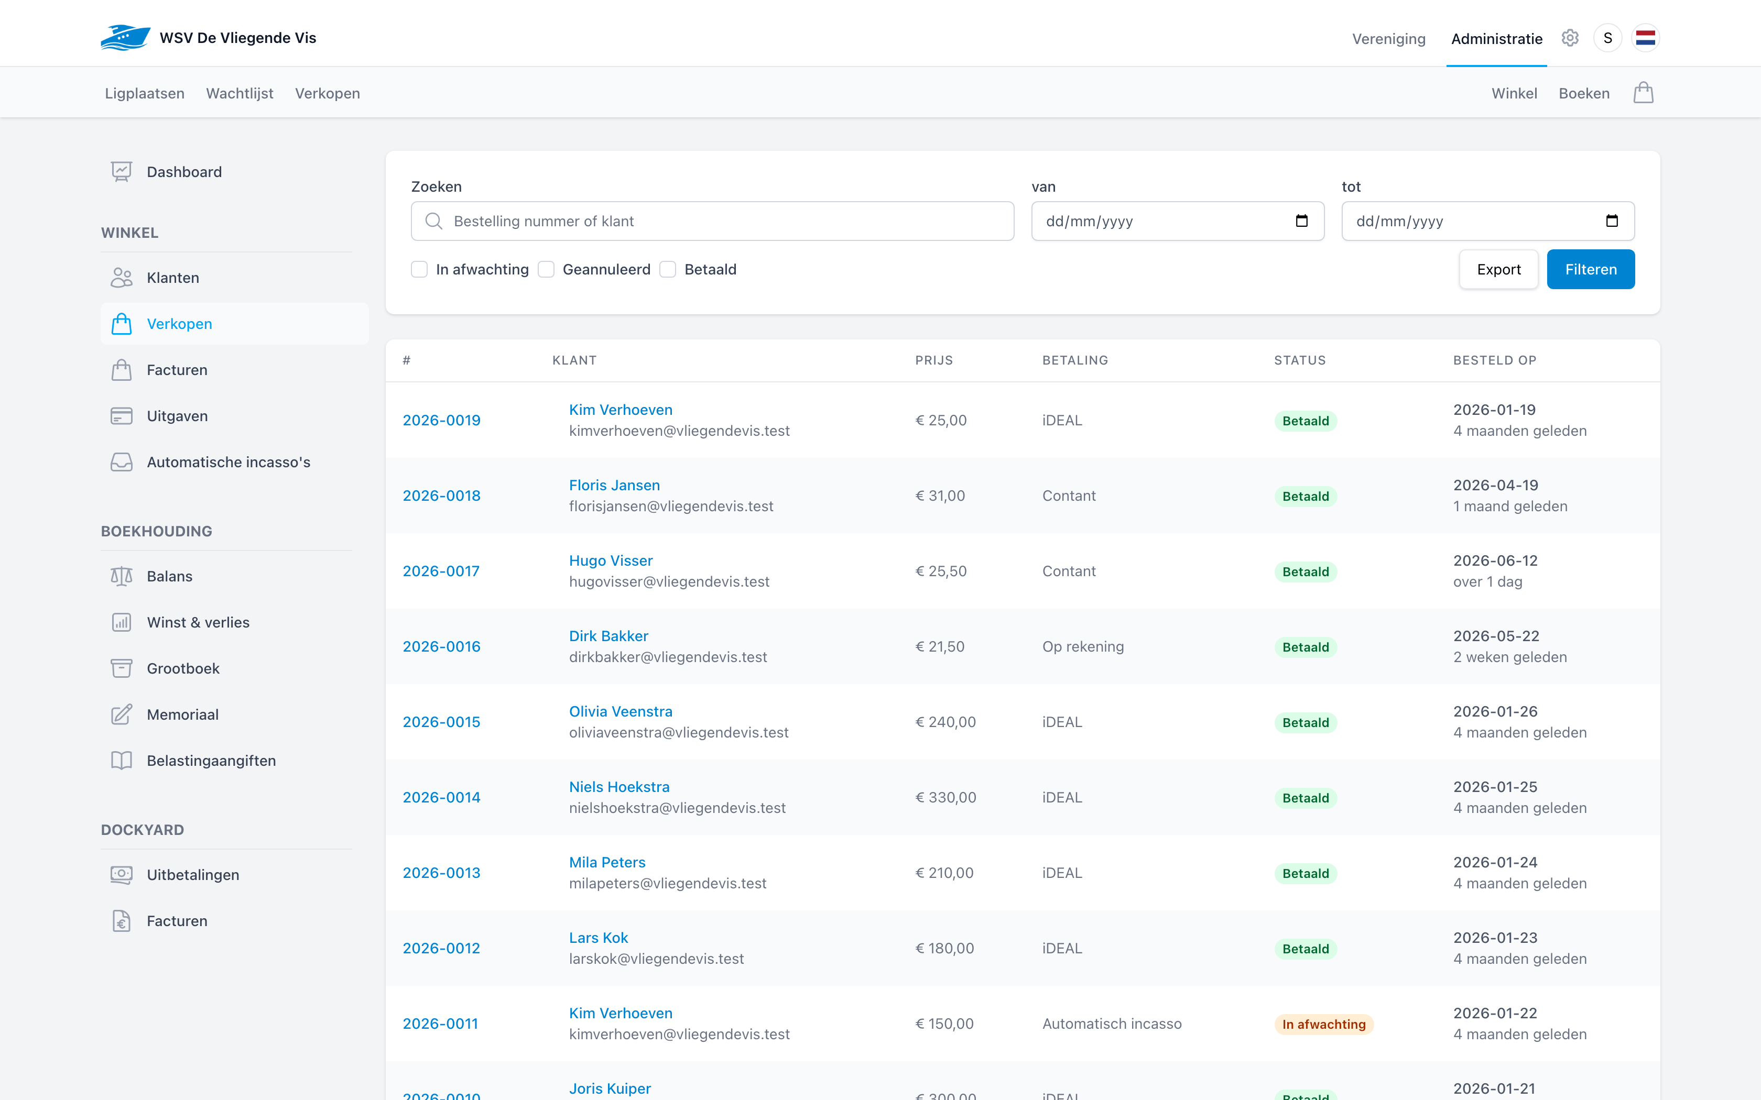Click the Klanten people icon
Viewport: 1761px width, 1100px height.
tap(122, 277)
